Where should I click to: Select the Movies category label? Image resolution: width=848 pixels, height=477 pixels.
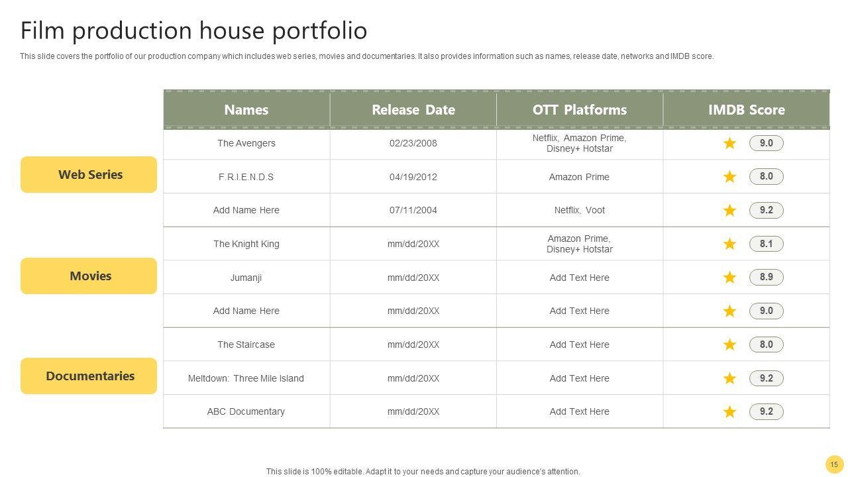89,276
